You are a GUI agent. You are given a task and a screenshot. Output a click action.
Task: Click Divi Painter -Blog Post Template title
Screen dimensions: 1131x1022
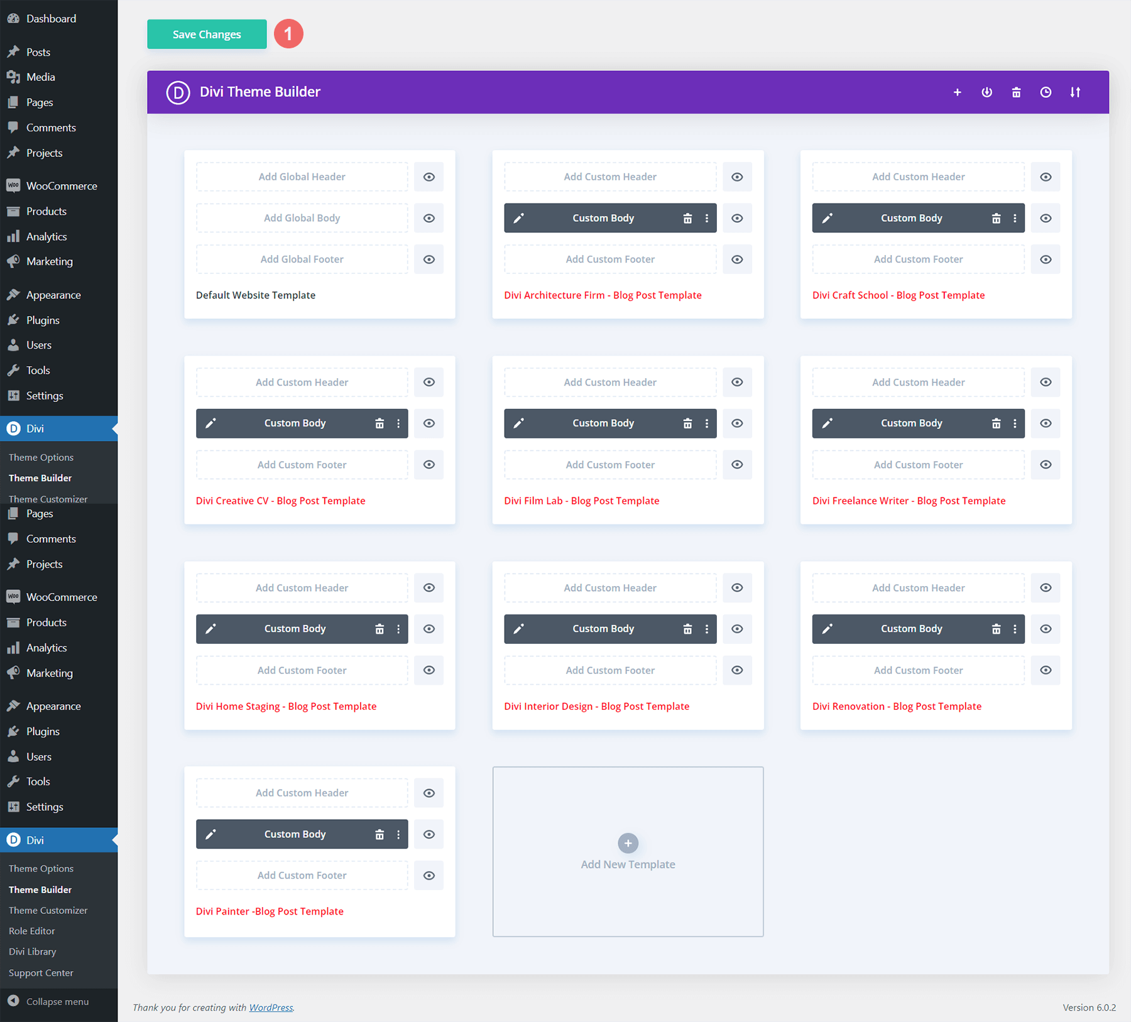click(x=270, y=911)
